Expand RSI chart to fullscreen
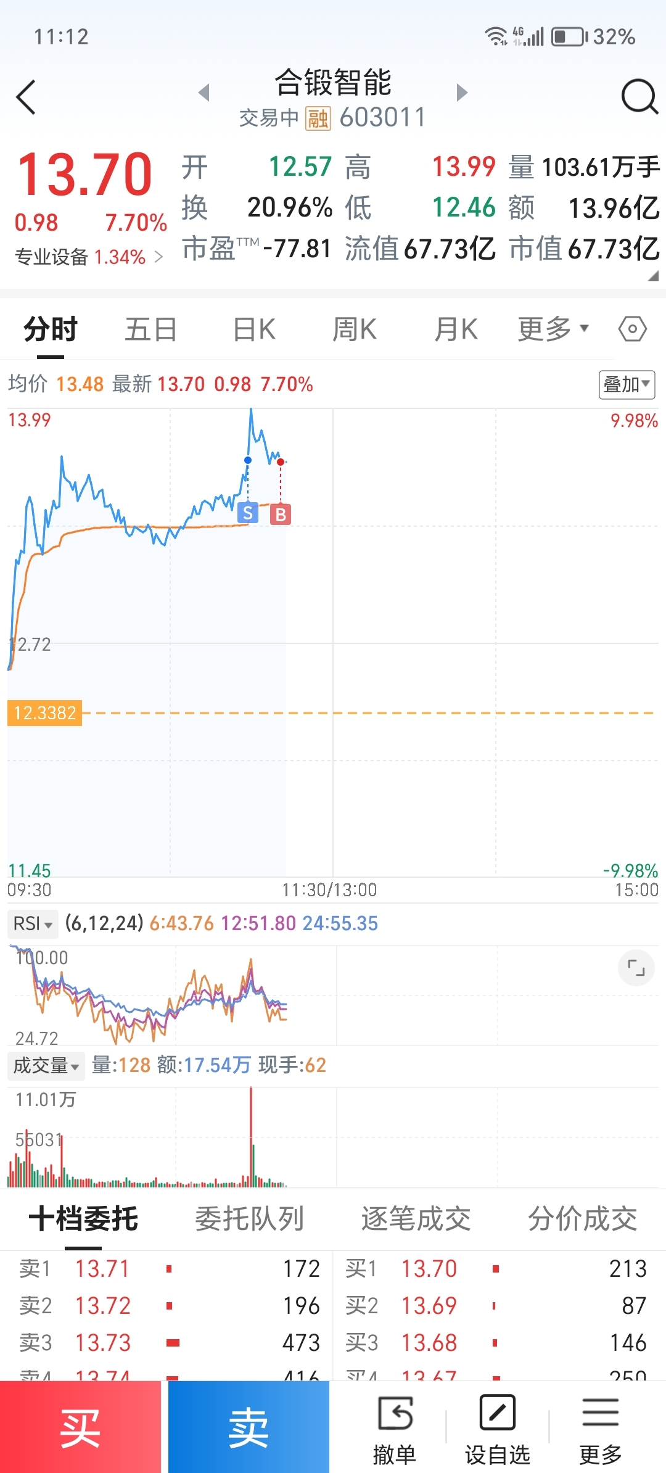Screen dimensions: 666x1473 (x=636, y=967)
